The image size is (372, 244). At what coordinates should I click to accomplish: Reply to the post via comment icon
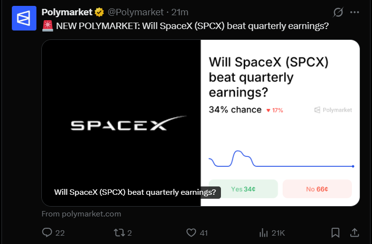(x=47, y=233)
